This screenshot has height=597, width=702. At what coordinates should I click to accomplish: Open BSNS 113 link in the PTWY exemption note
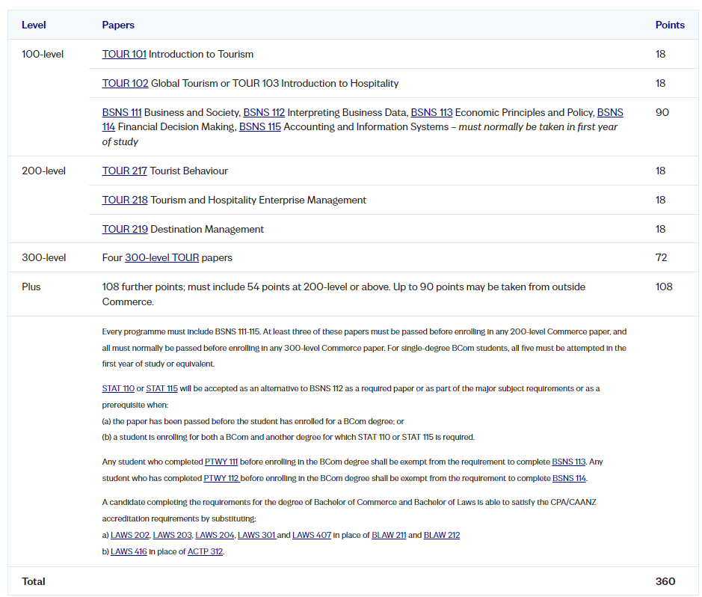click(x=569, y=462)
